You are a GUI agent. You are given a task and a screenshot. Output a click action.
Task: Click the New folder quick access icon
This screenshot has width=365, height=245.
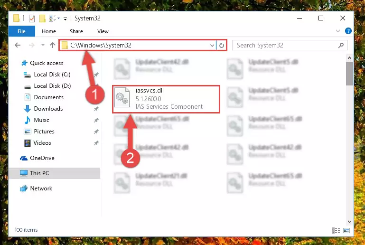pyautogui.click(x=42, y=19)
